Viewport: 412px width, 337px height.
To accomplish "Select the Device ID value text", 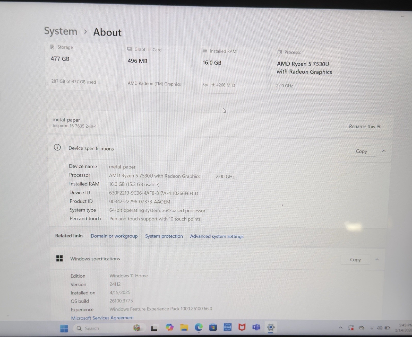I will click(x=154, y=193).
